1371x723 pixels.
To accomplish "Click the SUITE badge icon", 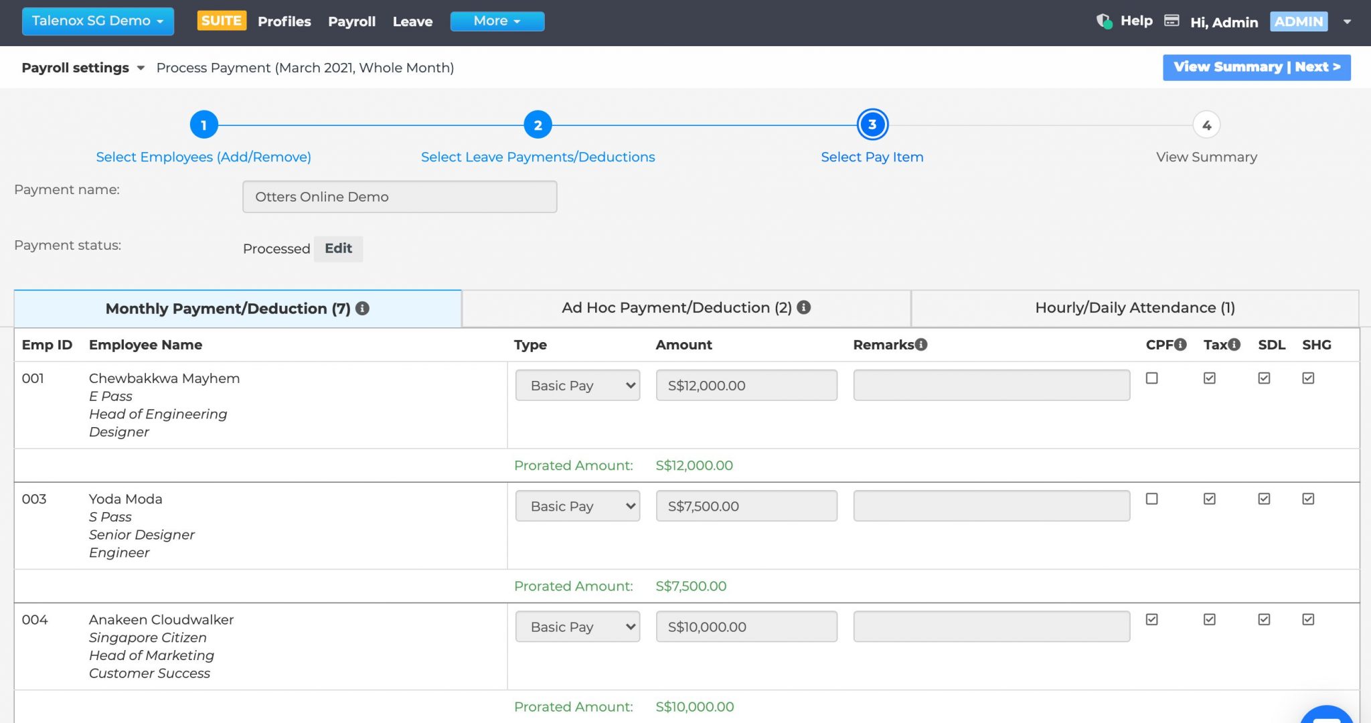I will (x=222, y=20).
